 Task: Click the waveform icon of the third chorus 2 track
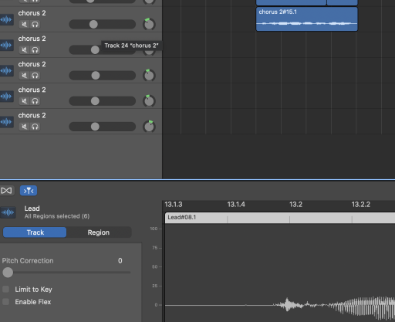click(x=6, y=71)
